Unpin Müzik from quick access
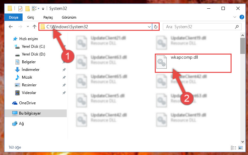Screen dimensions: 248x155 point(64,77)
